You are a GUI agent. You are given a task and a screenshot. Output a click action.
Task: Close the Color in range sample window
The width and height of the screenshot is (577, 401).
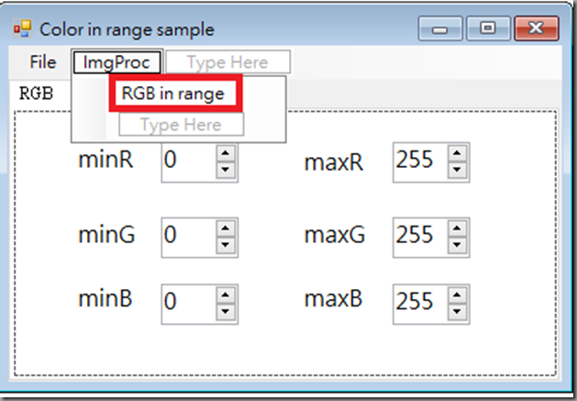coord(537,28)
